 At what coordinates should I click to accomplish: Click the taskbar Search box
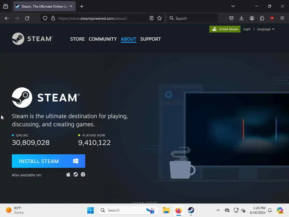pos(128,210)
